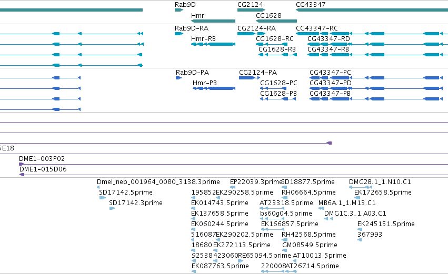Image resolution: width=448 pixels, height=274 pixels.
Task: Open the Rab9D-PA protein label
Action: pos(192,73)
